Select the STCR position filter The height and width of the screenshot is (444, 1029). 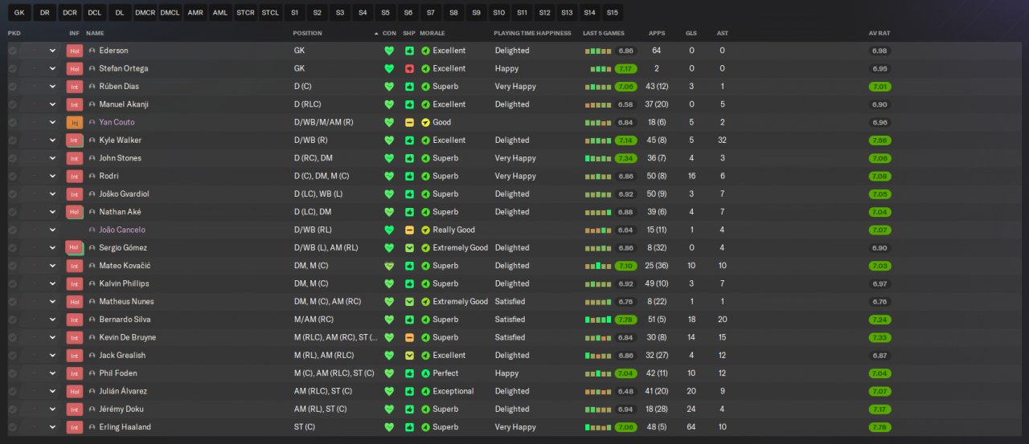tap(245, 13)
